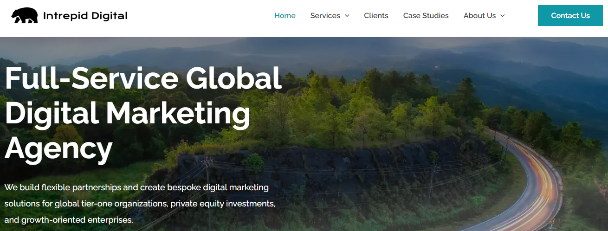Open the Services menu item
This screenshot has height=231, width=608.
coord(325,16)
